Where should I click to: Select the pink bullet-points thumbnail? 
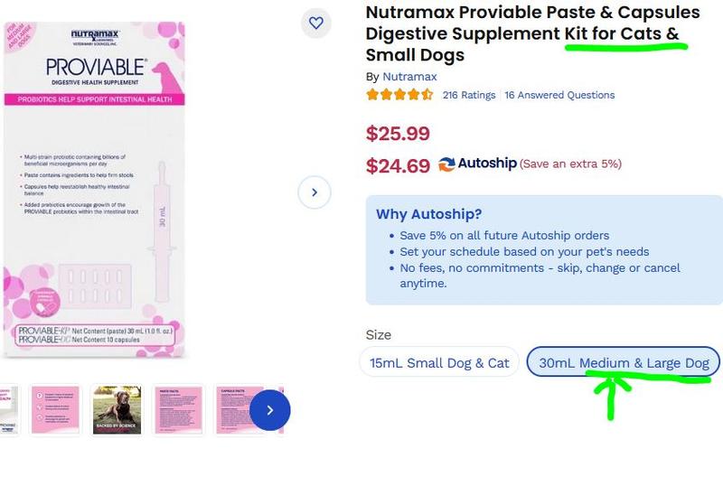point(55,410)
